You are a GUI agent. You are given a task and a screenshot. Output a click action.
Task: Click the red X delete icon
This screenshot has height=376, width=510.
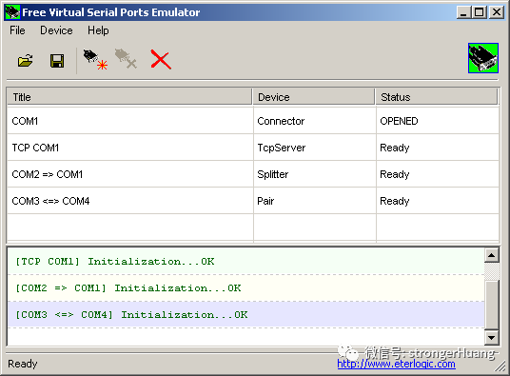point(161,59)
